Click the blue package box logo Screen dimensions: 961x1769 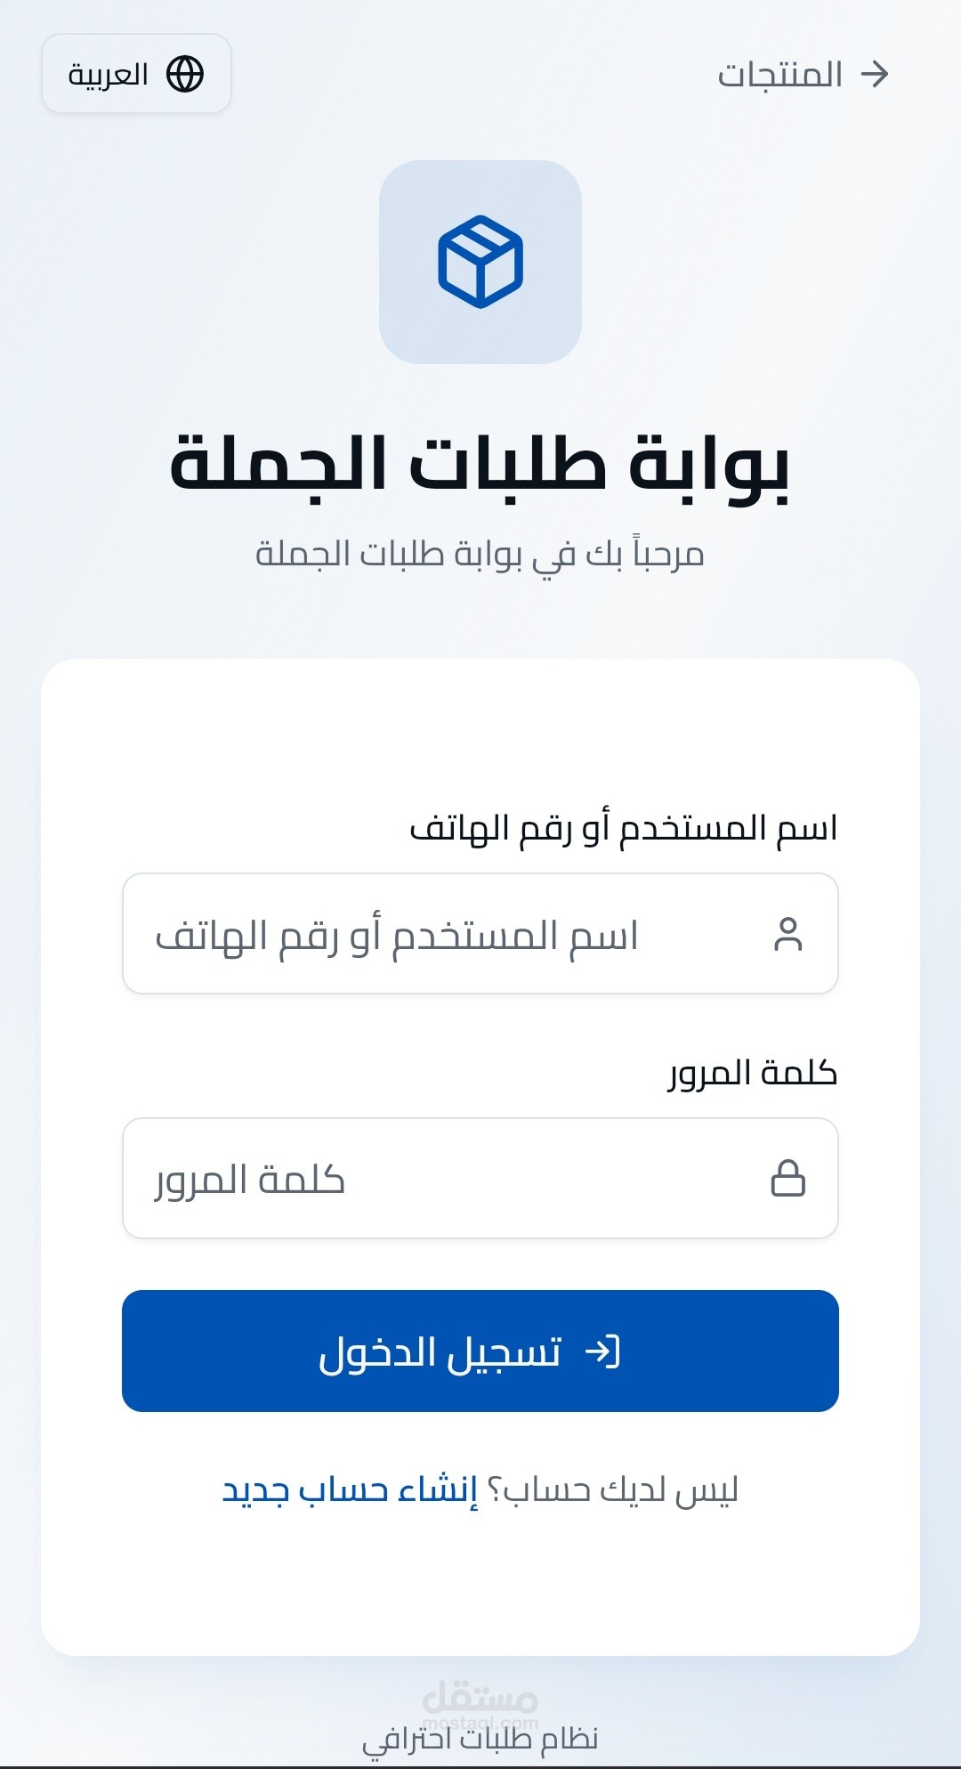(480, 262)
